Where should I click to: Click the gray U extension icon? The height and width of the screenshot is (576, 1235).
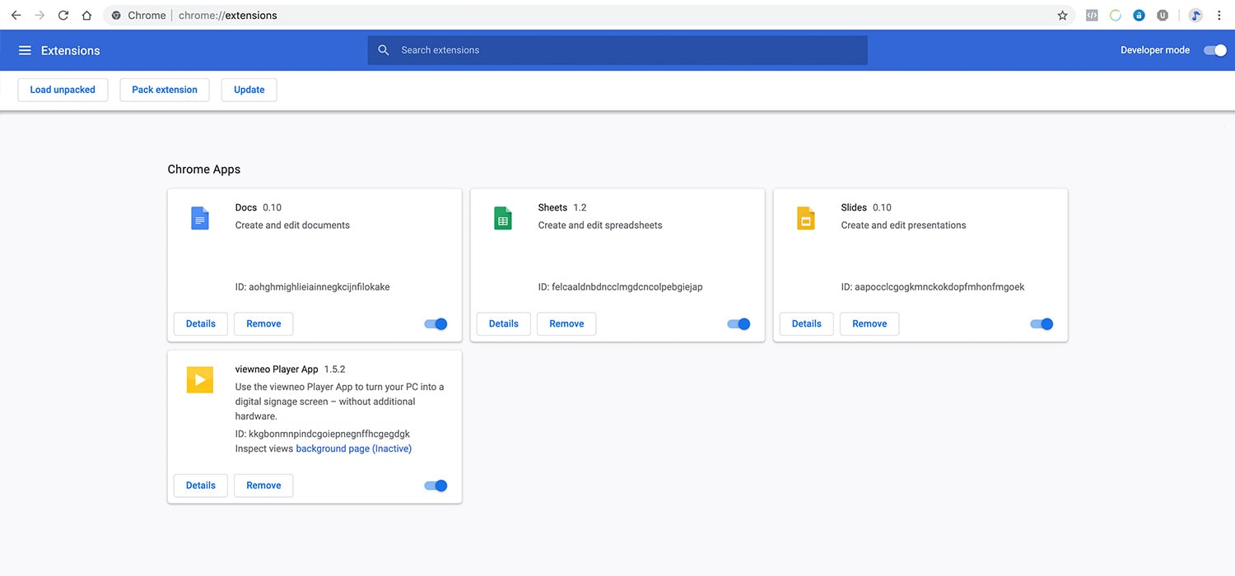click(x=1163, y=15)
